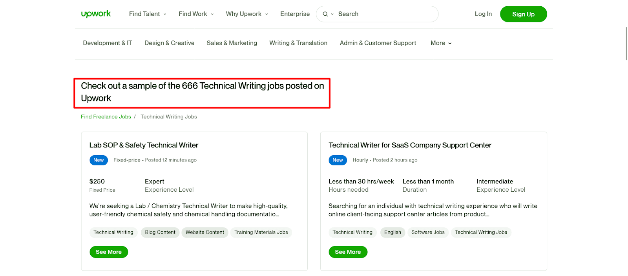
Task: Click the Software Jobs tag
Action: [x=428, y=232]
